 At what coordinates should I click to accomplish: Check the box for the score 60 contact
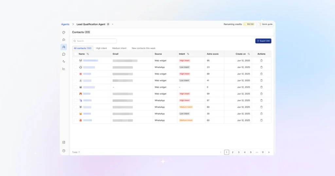click(x=76, y=120)
